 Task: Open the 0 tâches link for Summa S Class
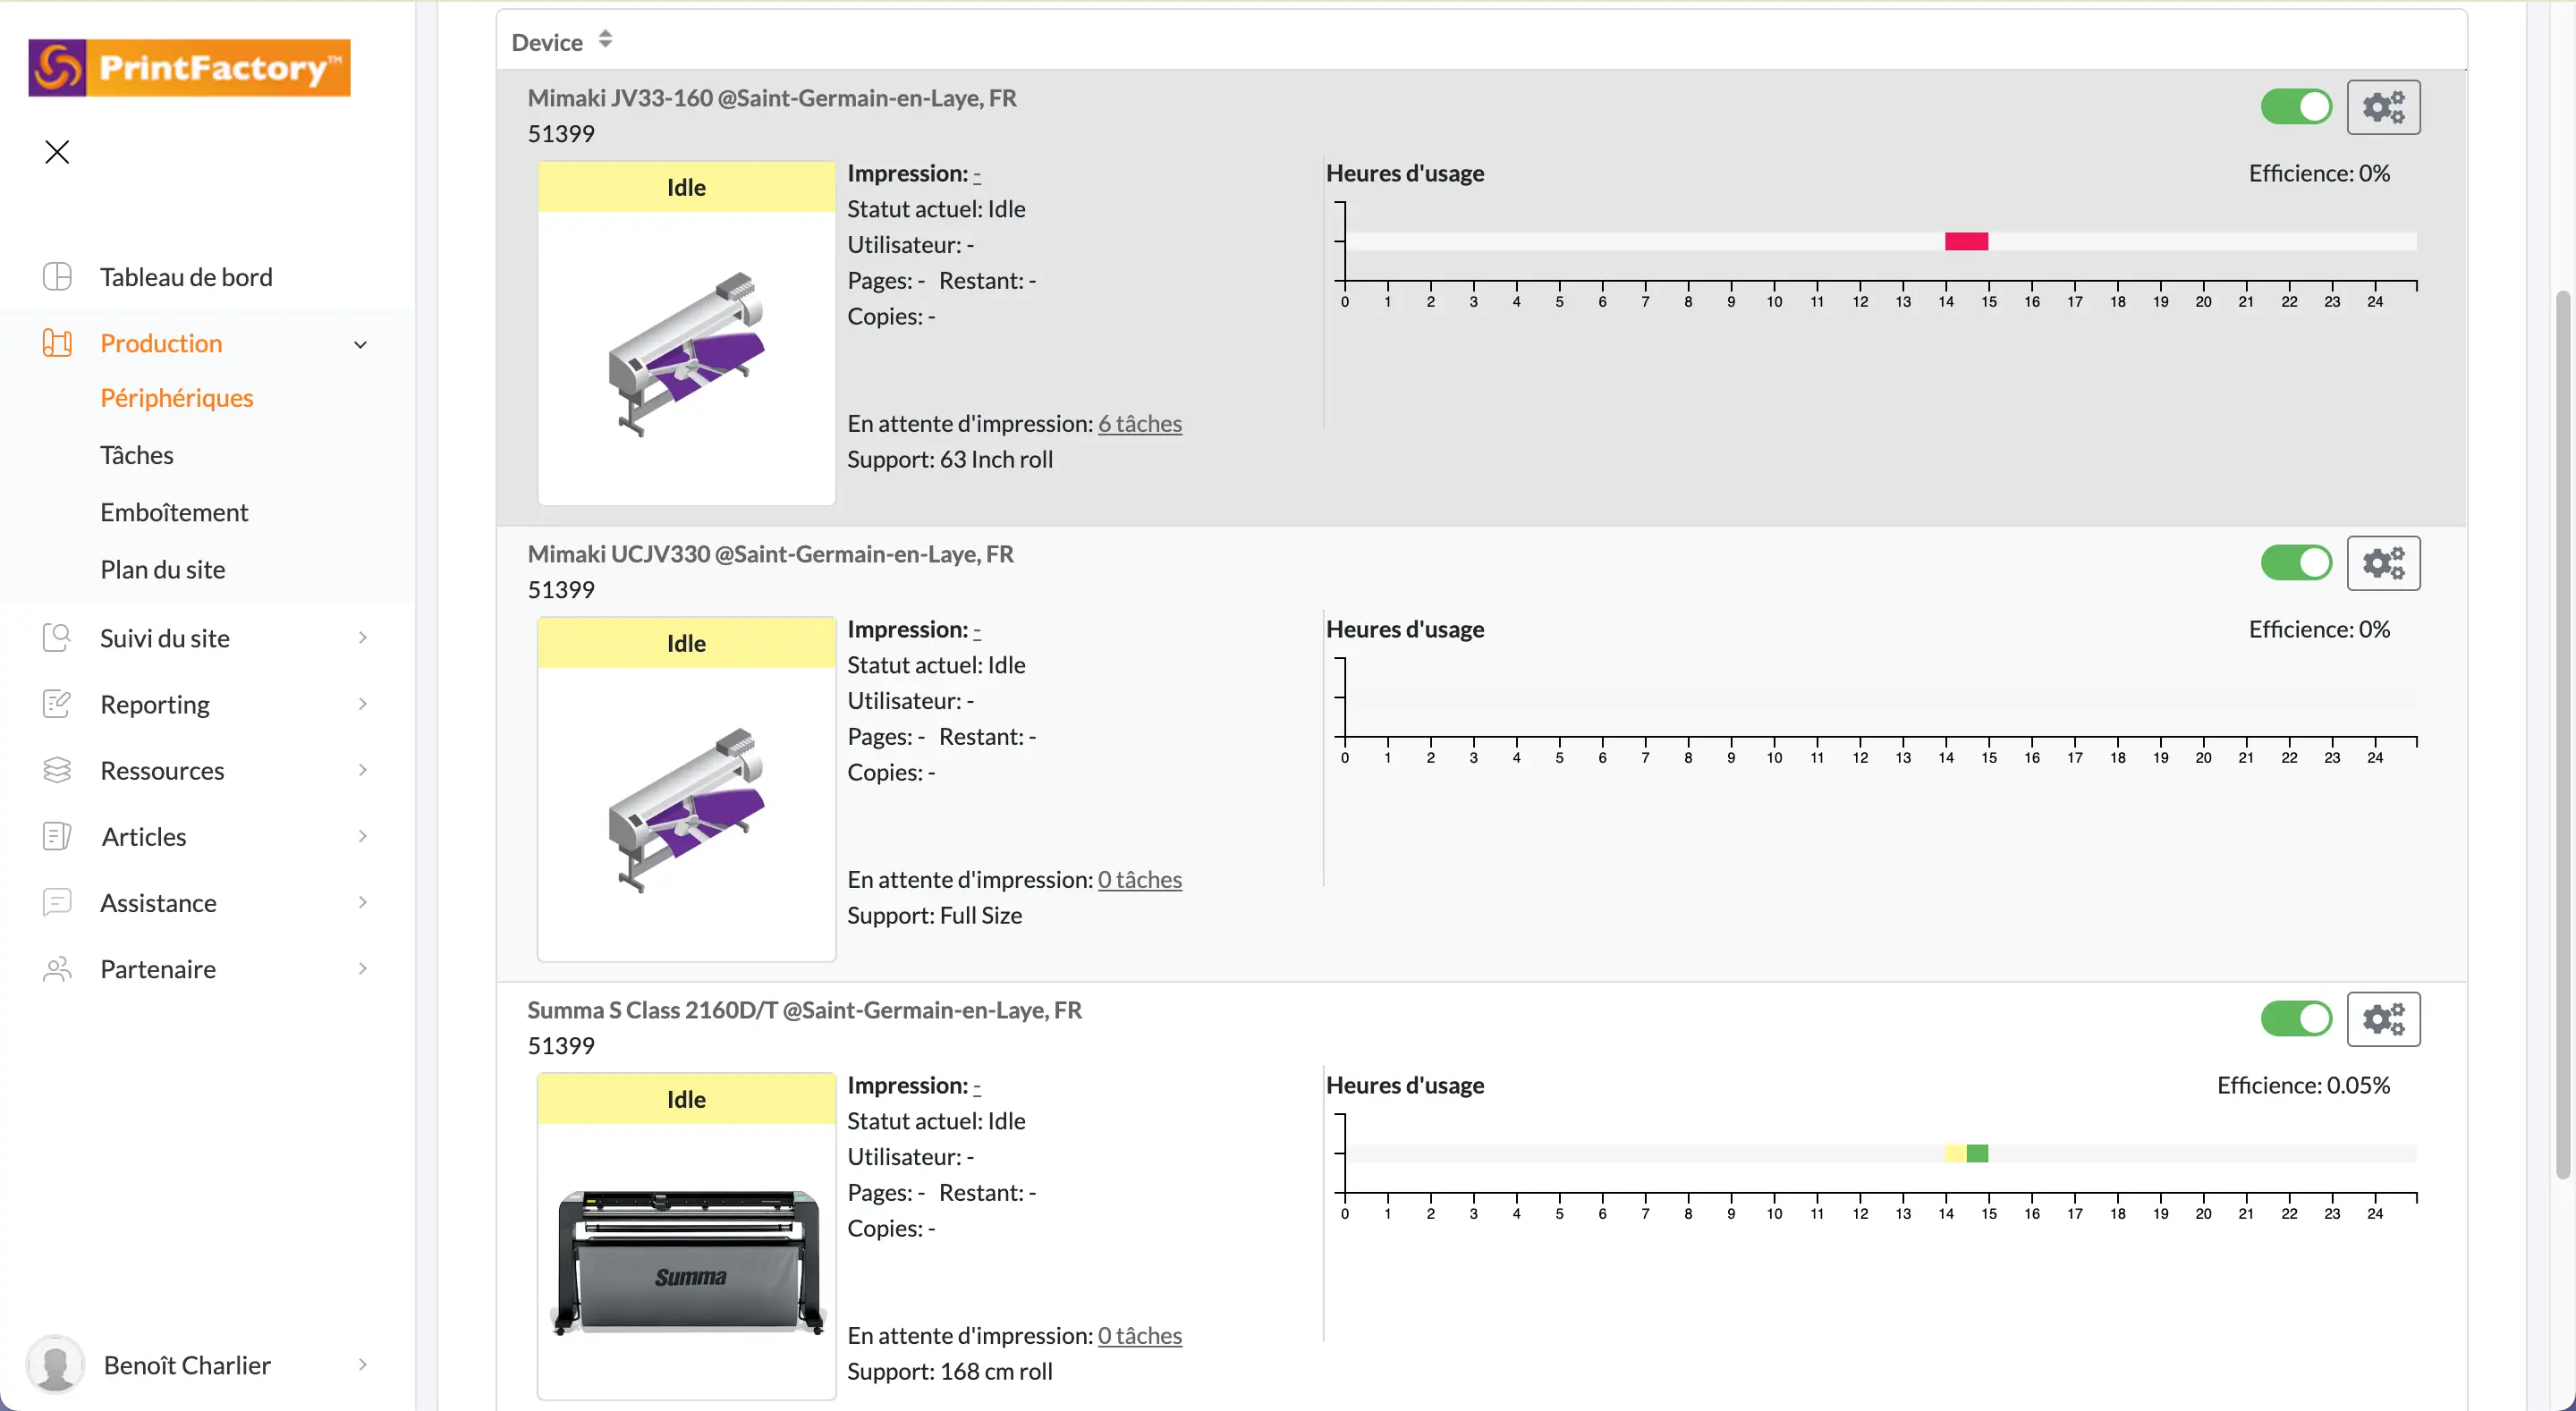tap(1140, 1336)
